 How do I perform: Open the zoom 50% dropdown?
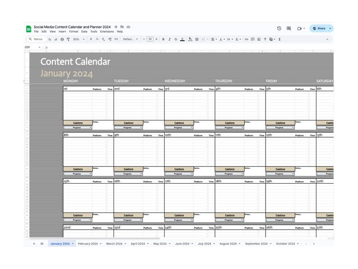pyautogui.click(x=79, y=39)
